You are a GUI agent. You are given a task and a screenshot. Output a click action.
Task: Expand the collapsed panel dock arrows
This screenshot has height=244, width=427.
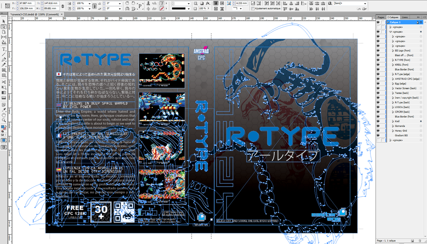pyautogui.click(x=418, y=17)
